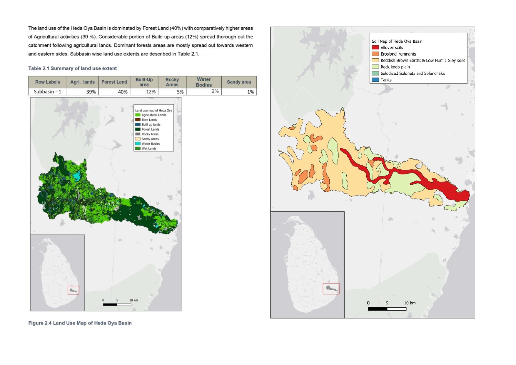Click the Sri Lanka inset in land use map
516x365 pixels.
tap(57, 273)
